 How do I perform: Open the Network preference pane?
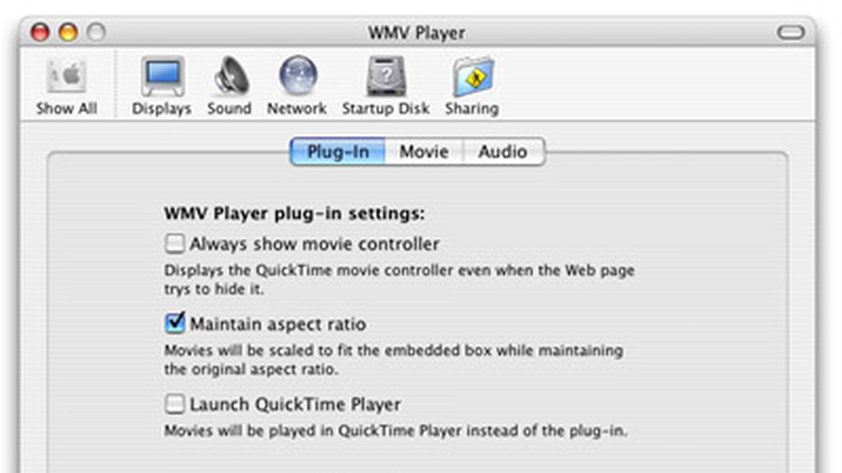[297, 85]
